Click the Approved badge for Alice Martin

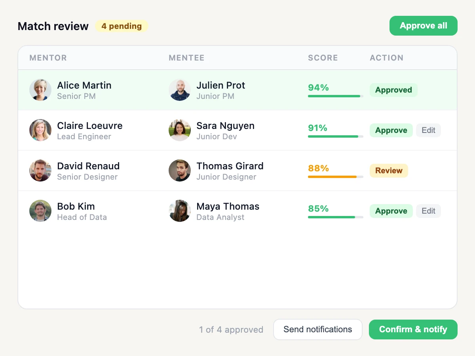[393, 90]
